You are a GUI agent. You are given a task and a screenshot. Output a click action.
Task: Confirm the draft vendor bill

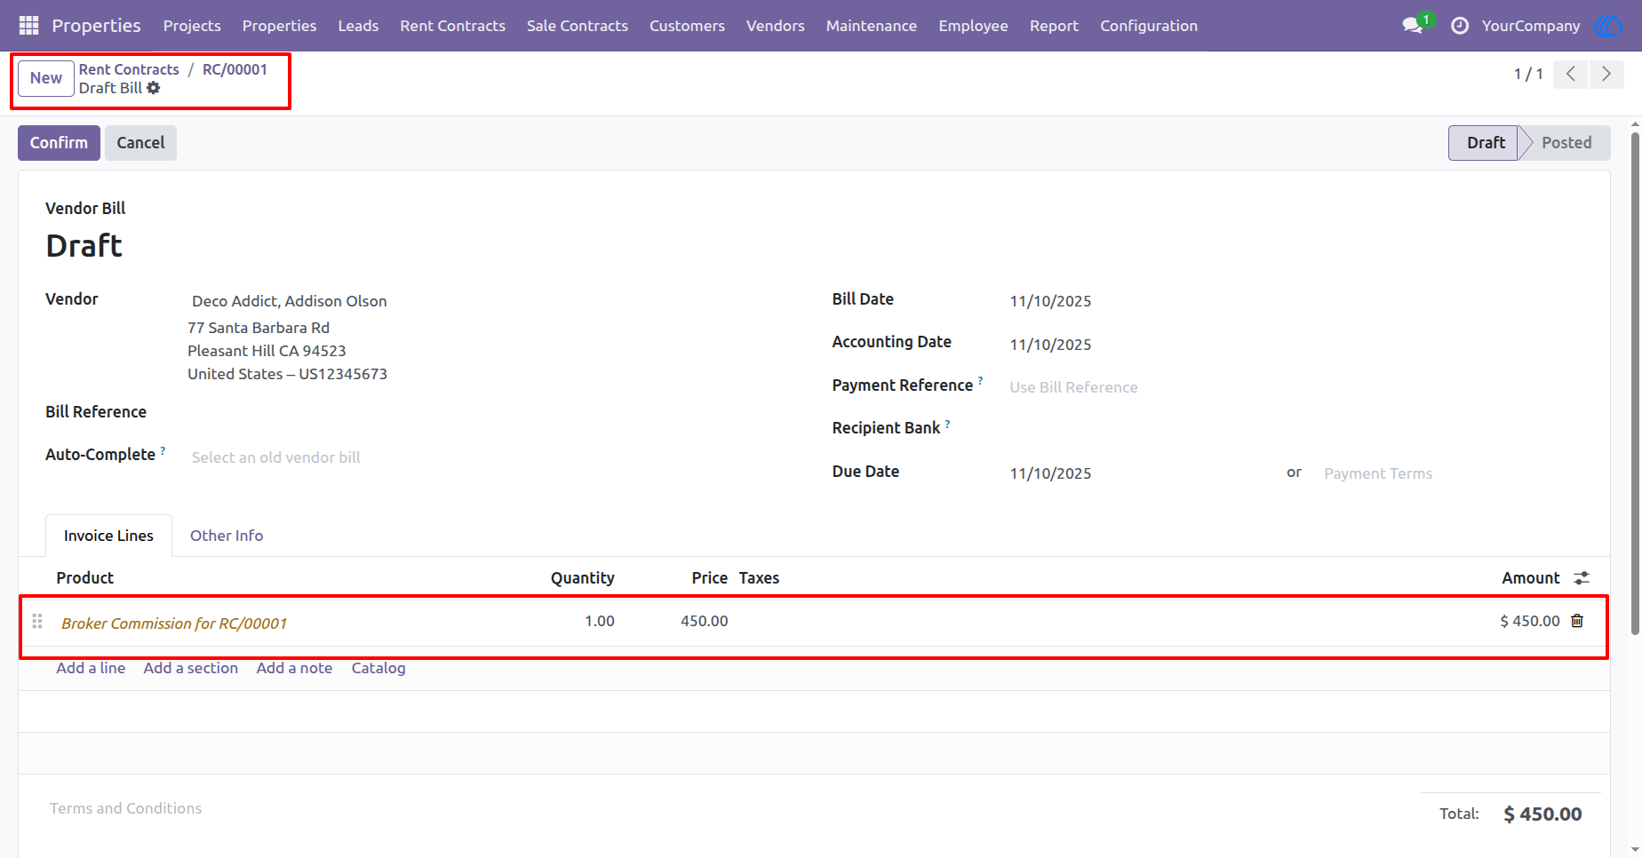click(59, 143)
